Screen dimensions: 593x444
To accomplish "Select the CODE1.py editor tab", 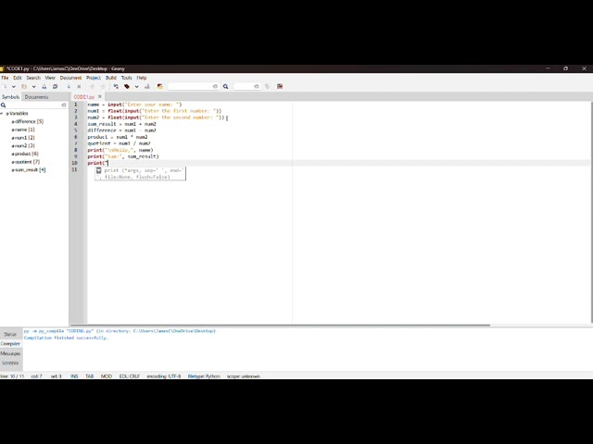I will pos(84,97).
